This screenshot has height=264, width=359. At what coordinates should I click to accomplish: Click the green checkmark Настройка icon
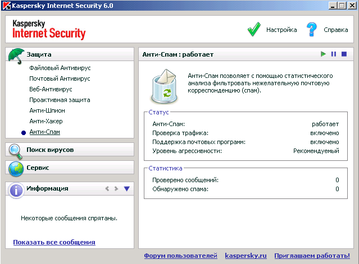(x=255, y=29)
